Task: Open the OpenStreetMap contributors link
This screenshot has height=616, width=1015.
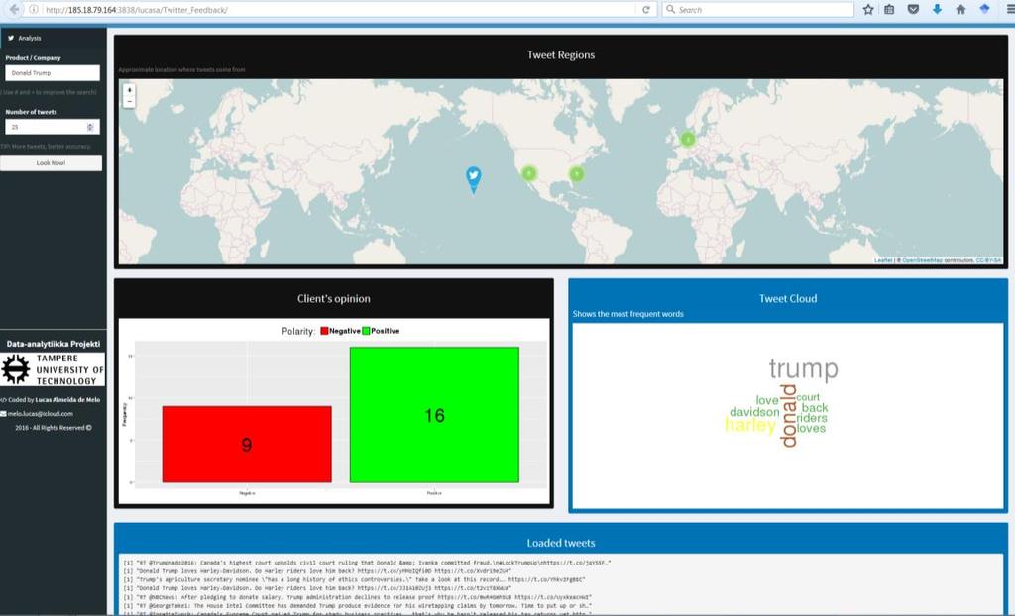Action: [x=922, y=260]
